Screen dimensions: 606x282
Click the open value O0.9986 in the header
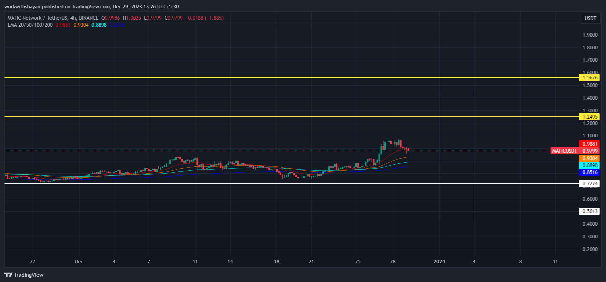[111, 18]
